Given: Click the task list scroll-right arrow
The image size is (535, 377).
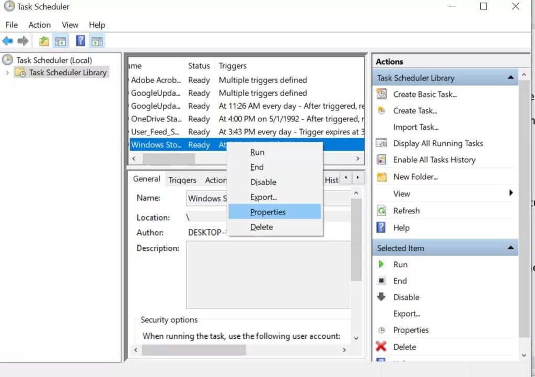Looking at the screenshot, I should pyautogui.click(x=357, y=158).
